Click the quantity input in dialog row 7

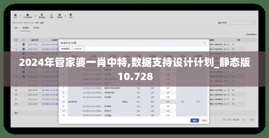pos(168,88)
